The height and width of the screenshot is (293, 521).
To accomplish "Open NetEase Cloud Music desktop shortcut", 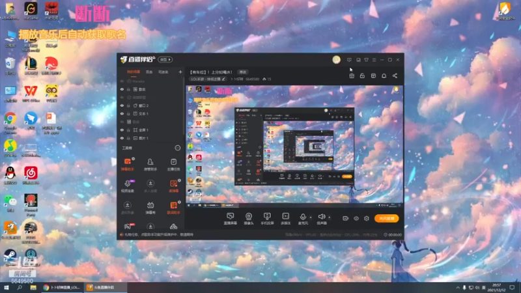I will pos(31,175).
